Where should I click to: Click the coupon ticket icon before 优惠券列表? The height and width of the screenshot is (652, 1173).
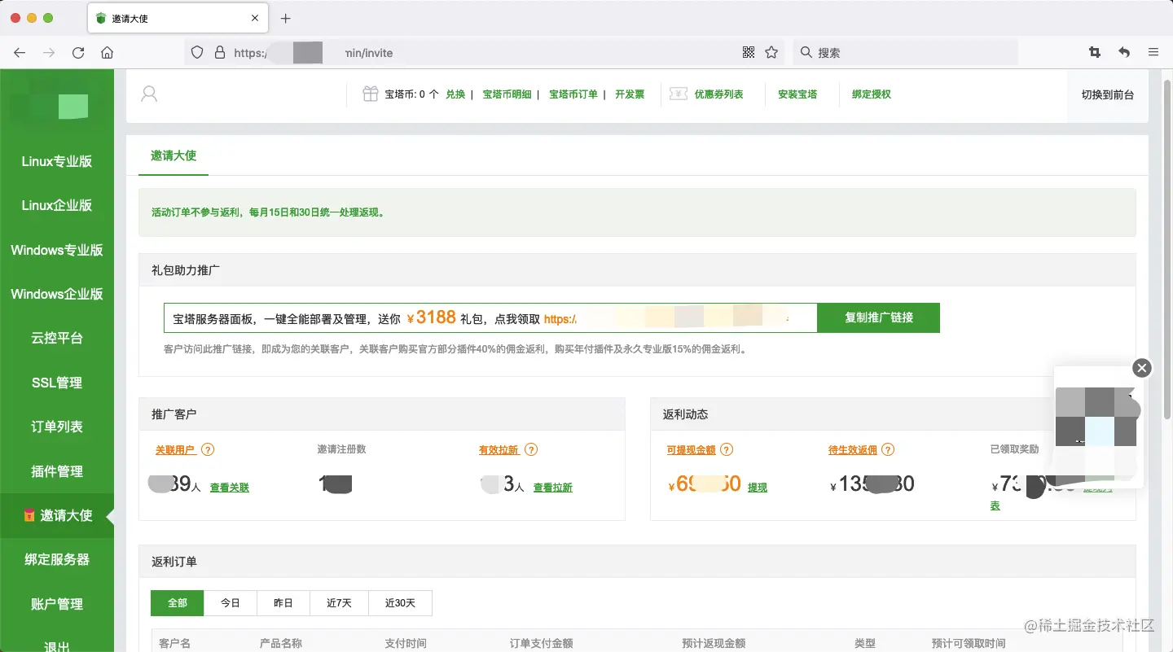point(679,94)
